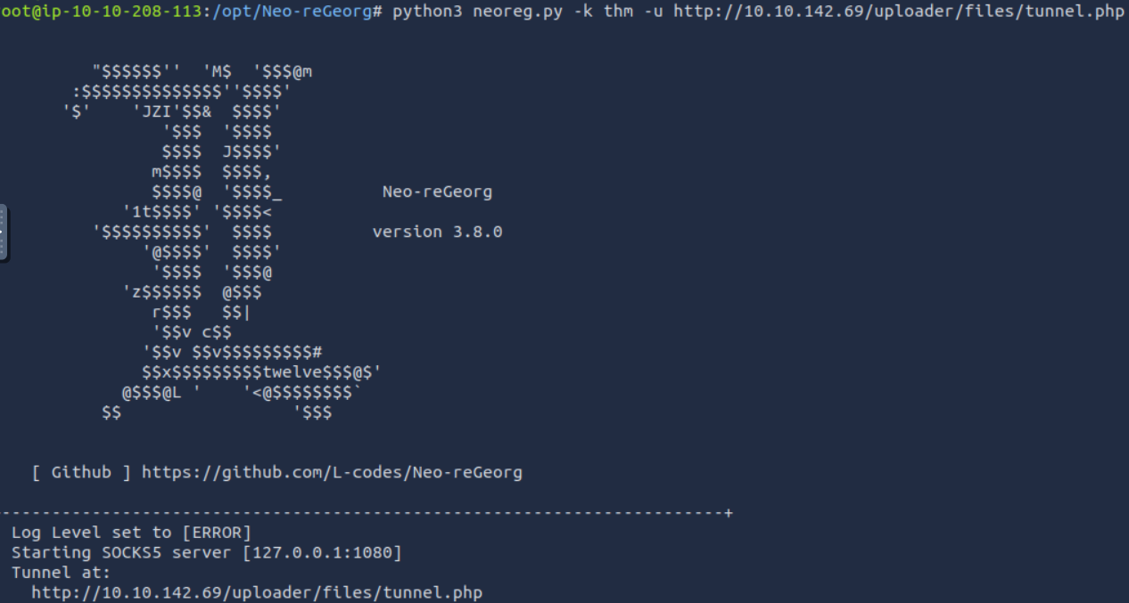1129x603 pixels.
Task: Click the version 3.8.0 text
Action: click(x=437, y=232)
